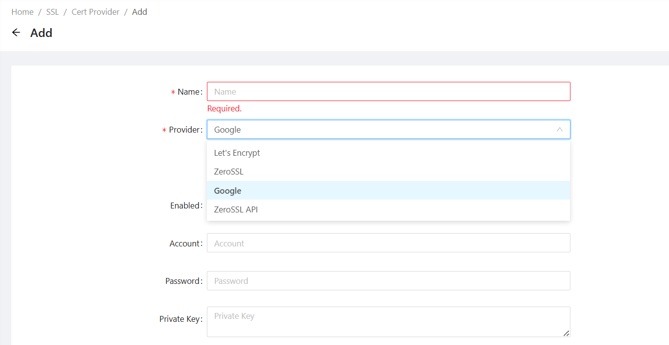The height and width of the screenshot is (345, 669).
Task: Navigate to Cert Provider breadcrumb
Action: [96, 12]
